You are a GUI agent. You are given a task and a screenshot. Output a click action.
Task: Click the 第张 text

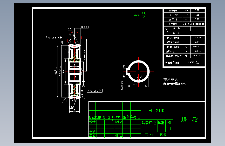[x=163, y=135]
